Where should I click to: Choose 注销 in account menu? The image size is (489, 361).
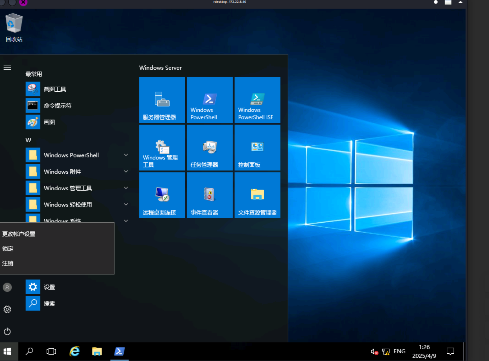[57, 263]
